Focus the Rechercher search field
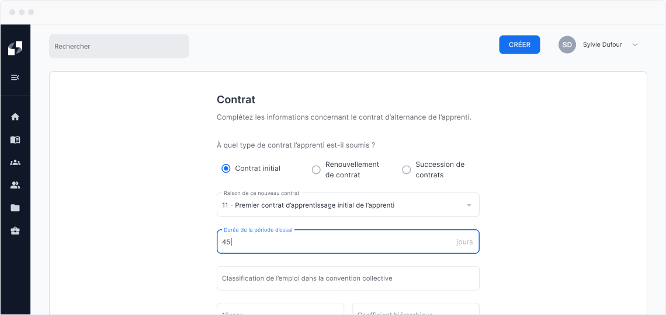Image resolution: width=666 pixels, height=315 pixels. (x=119, y=46)
